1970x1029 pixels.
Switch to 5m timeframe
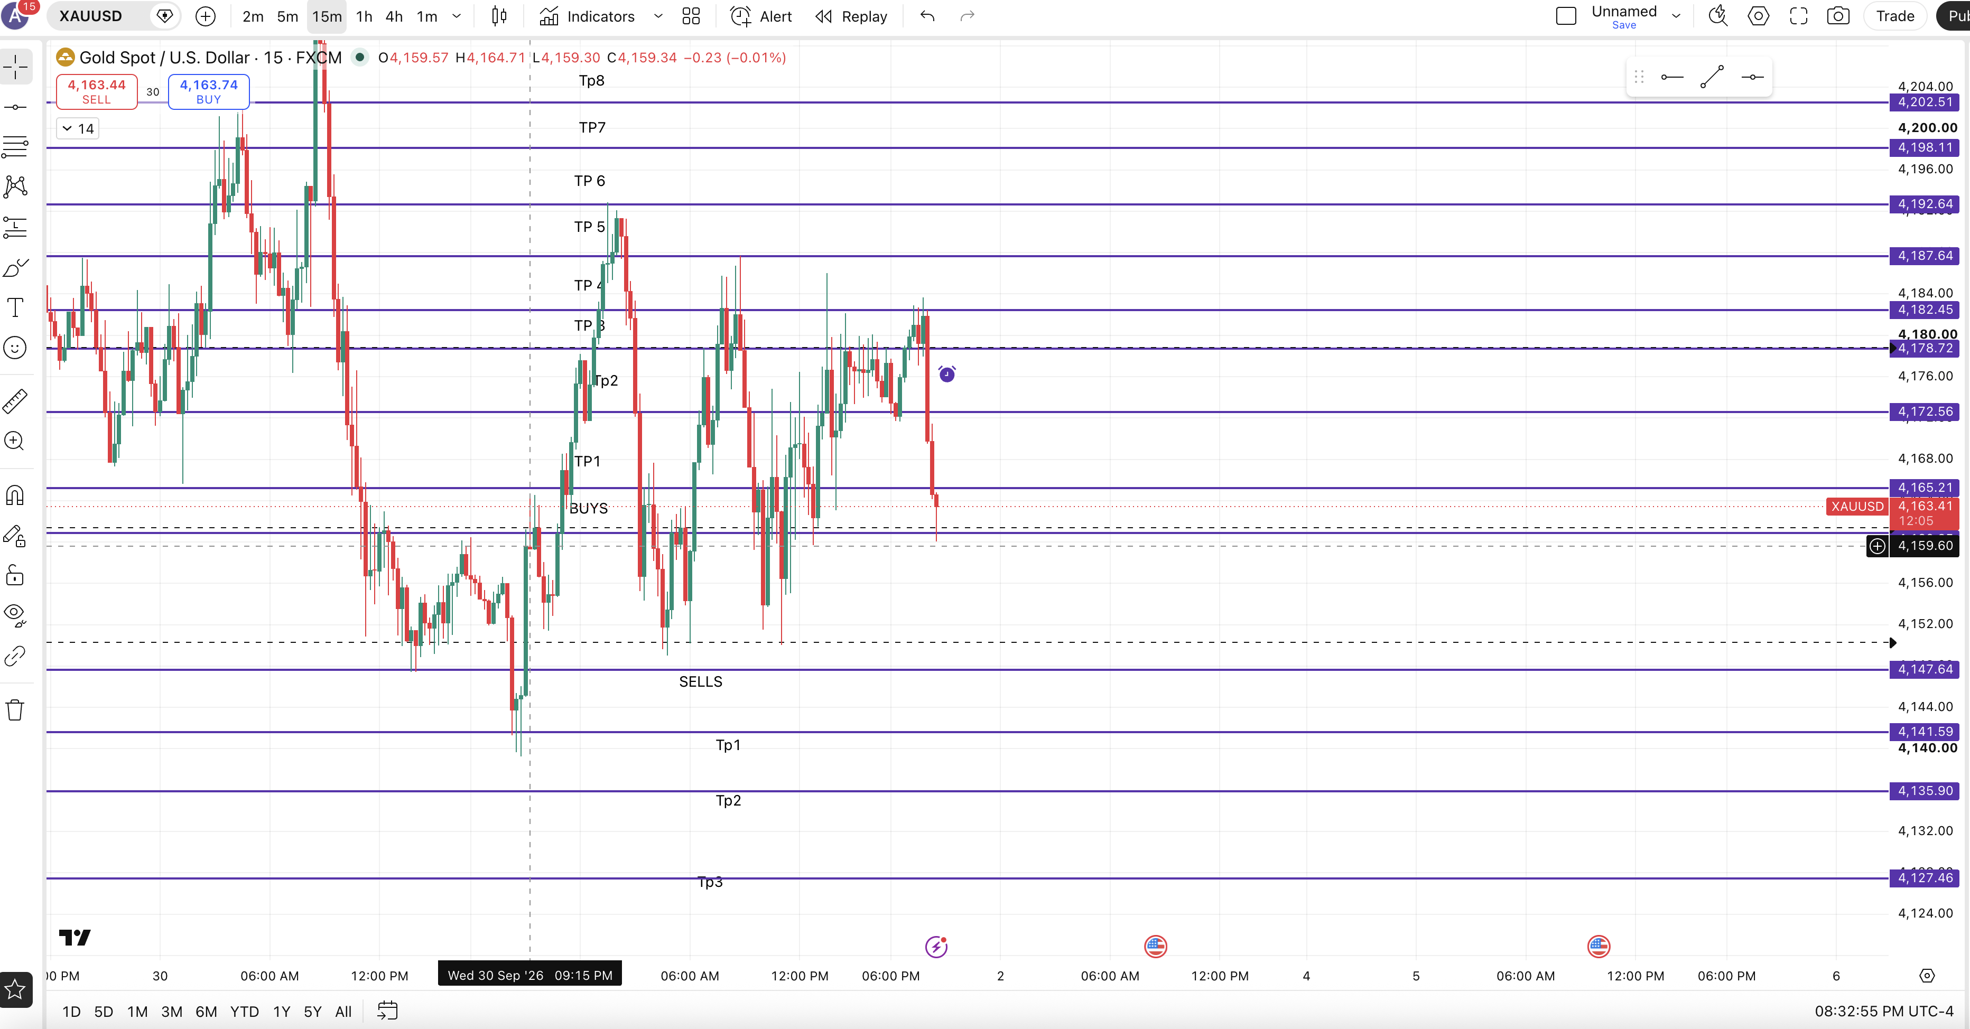point(287,16)
